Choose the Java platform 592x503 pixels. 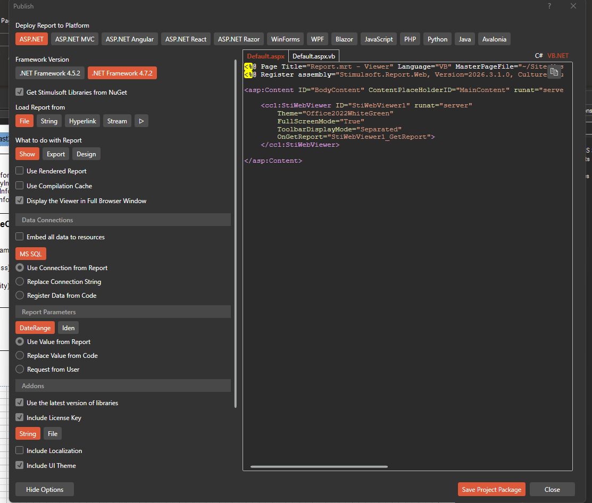point(465,39)
